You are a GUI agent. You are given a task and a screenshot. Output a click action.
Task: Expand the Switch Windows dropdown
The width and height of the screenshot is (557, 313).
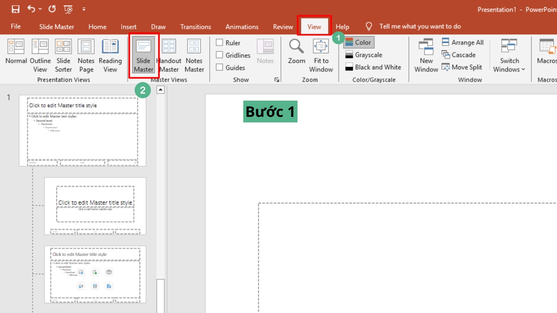coord(509,56)
